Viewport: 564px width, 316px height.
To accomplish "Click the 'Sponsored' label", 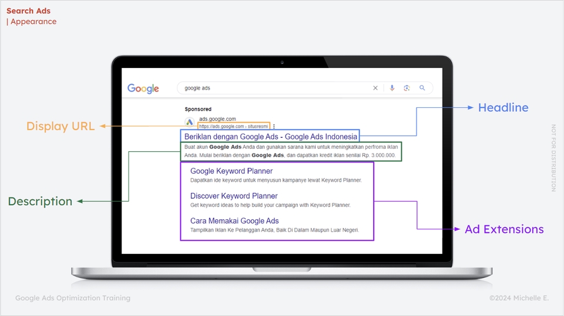I will pyautogui.click(x=198, y=109).
